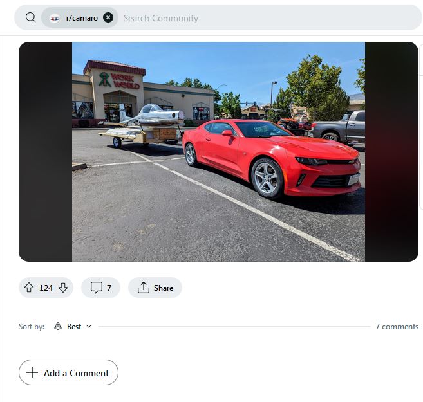Image resolution: width=423 pixels, height=402 pixels.
Task: Click the 124 vote count
Action: pyautogui.click(x=46, y=288)
